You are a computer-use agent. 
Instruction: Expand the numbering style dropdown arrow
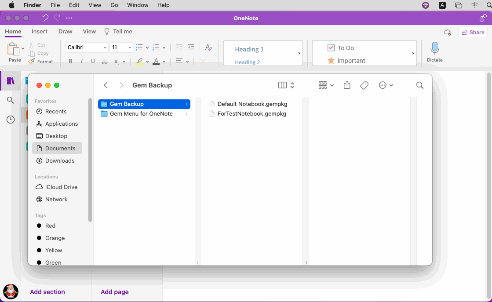point(164,47)
